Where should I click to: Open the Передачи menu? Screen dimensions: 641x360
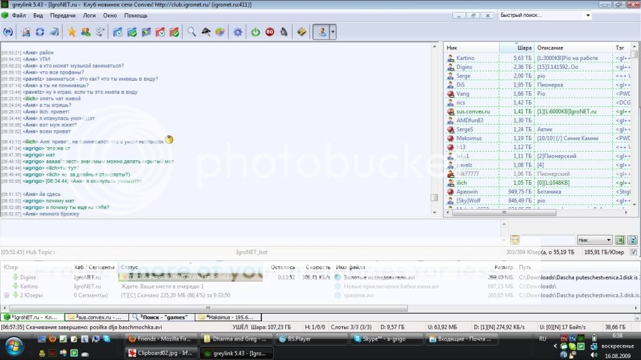(x=63, y=15)
